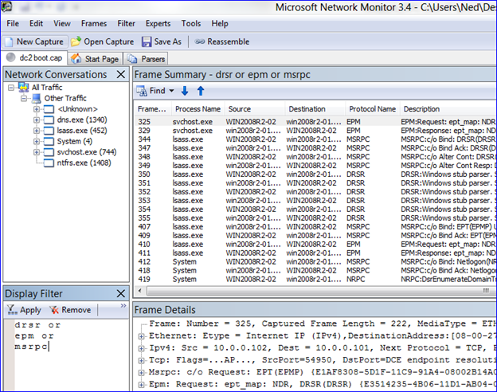Click the lsass.exe conversation icon
Image resolution: width=497 pixels, height=392 pixels.
click(x=49, y=131)
